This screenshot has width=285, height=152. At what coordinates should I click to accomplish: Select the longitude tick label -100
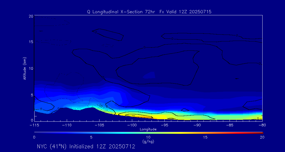pos(132,126)
